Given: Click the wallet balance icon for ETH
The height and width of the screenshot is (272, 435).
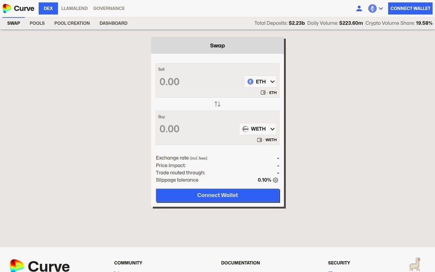Looking at the screenshot, I should (x=263, y=92).
